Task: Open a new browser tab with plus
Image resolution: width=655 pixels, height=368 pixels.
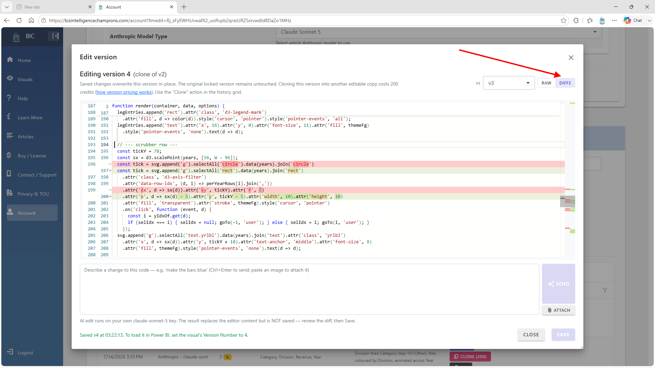Action: click(x=184, y=7)
